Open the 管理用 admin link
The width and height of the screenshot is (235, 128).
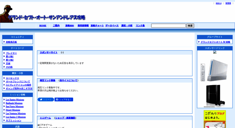click(228, 3)
